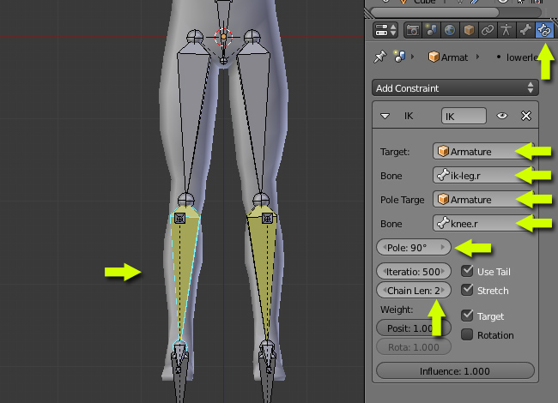Viewport: 558px width, 403px height.
Task: Select the non-outlined yellow lower leg bone
Action: click(264, 274)
